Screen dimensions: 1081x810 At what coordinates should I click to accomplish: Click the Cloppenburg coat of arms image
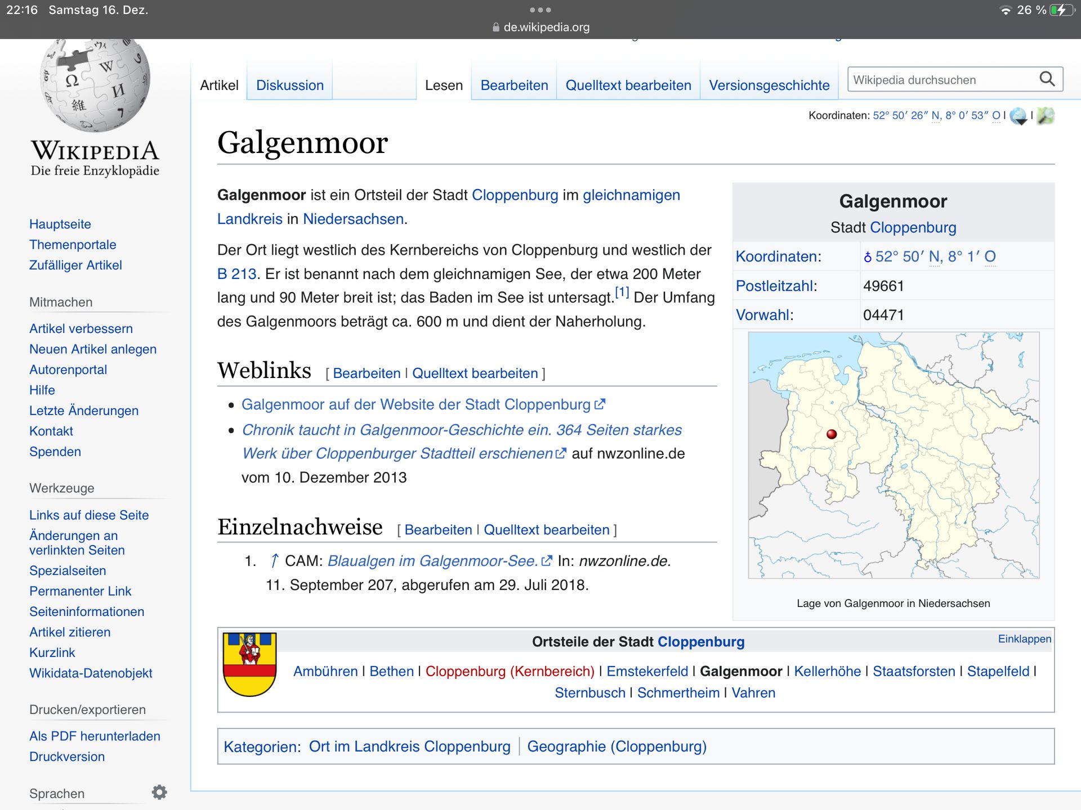(249, 664)
